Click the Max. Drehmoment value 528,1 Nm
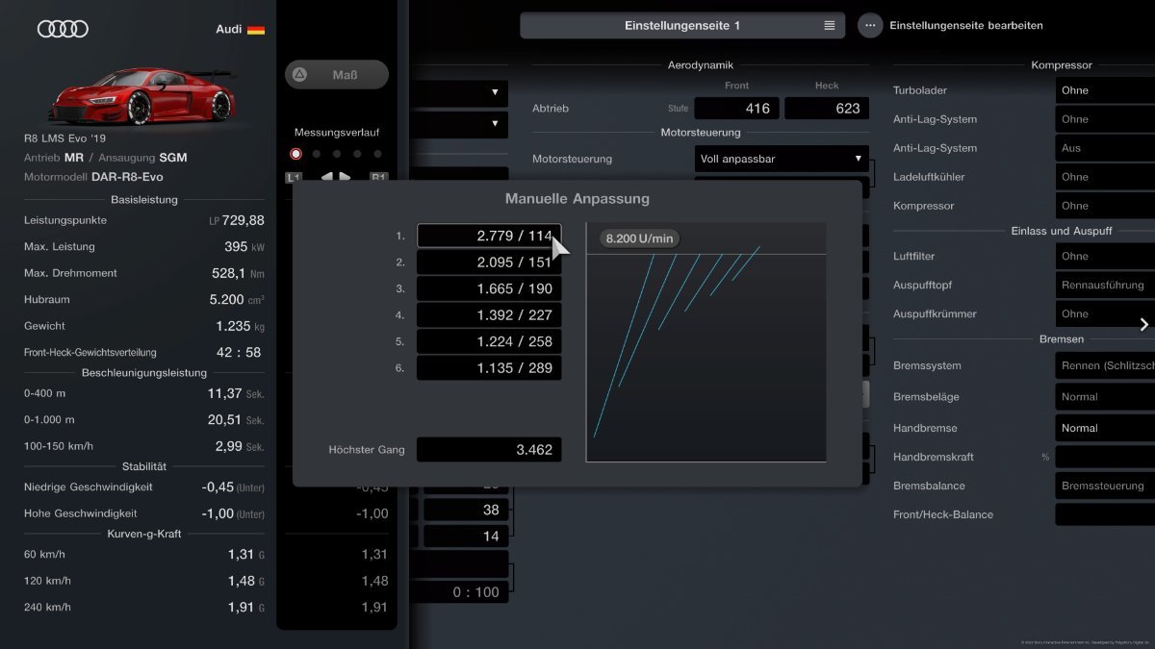The image size is (1155, 649). pyautogui.click(x=238, y=273)
